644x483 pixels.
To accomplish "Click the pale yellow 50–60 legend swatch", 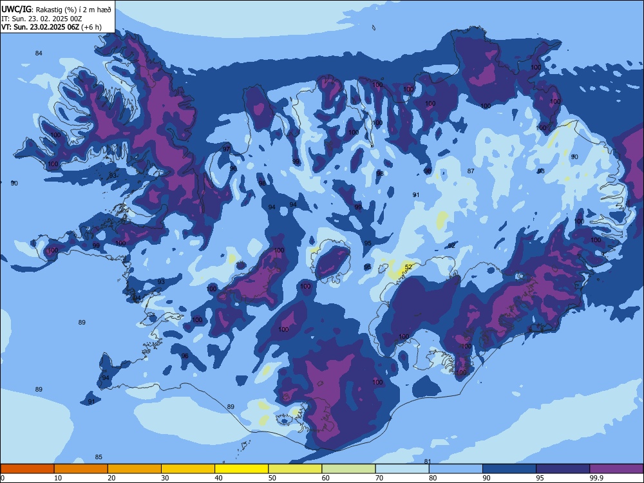I will 295,469.
